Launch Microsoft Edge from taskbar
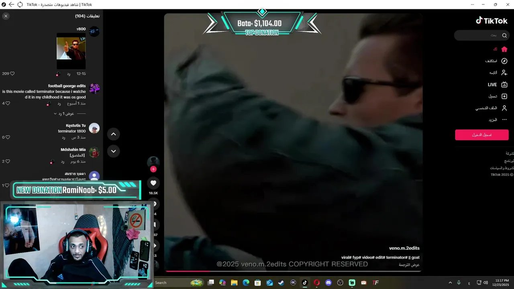Viewport: 514px width, 289px height. [x=246, y=283]
